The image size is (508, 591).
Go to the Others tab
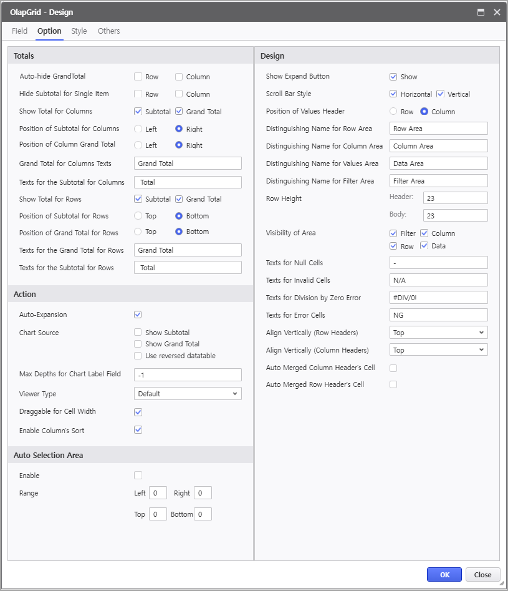pos(109,31)
